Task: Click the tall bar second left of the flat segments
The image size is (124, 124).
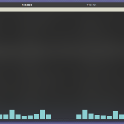Action: pos(42,114)
